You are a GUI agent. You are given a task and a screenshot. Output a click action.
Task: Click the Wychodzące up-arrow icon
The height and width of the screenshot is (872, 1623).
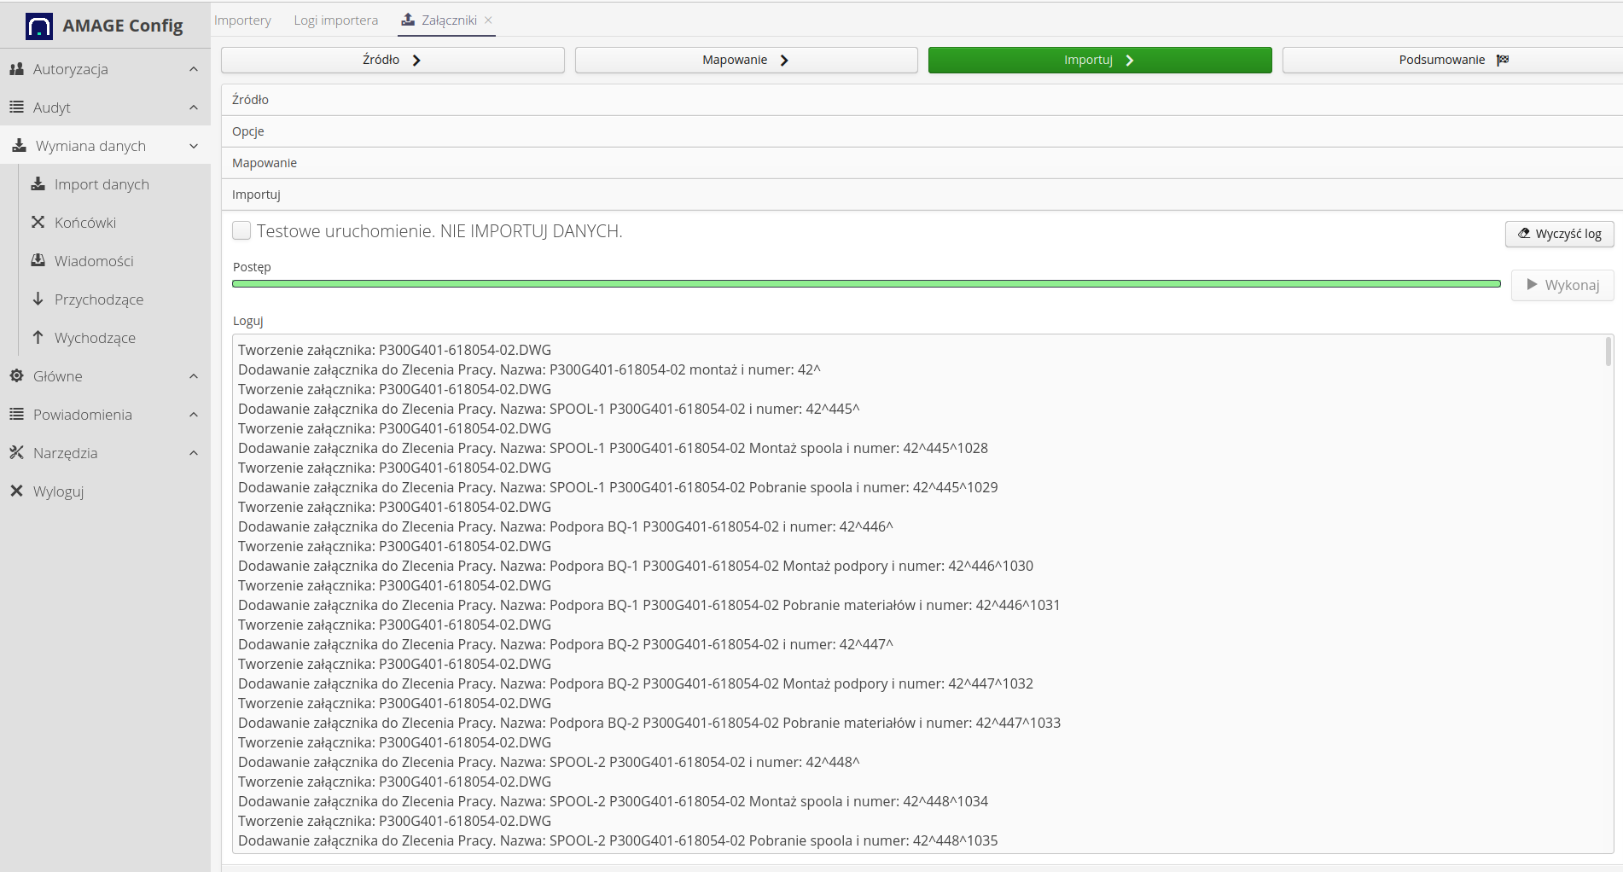[38, 338]
